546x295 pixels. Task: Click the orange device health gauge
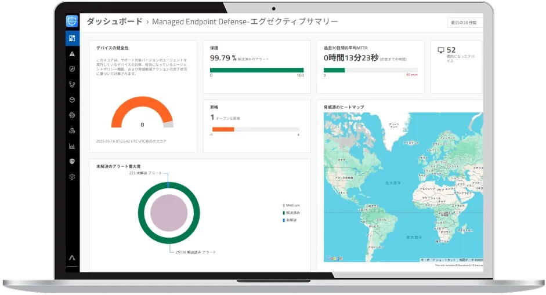pyautogui.click(x=142, y=112)
